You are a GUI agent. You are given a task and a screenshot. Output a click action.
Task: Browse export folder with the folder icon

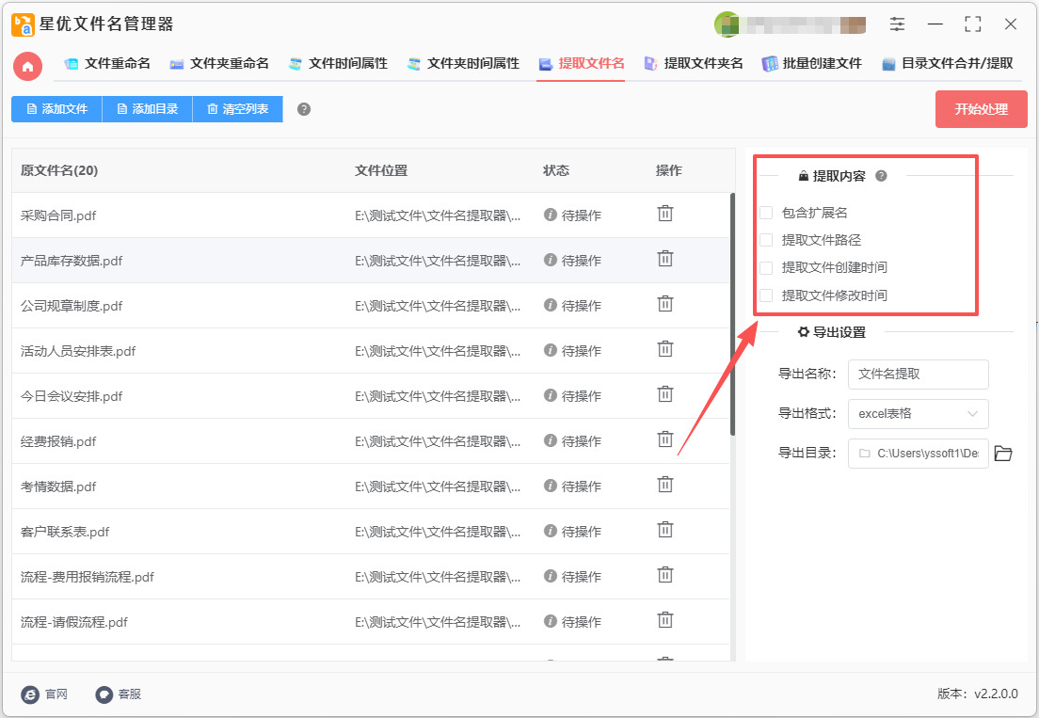1003,454
